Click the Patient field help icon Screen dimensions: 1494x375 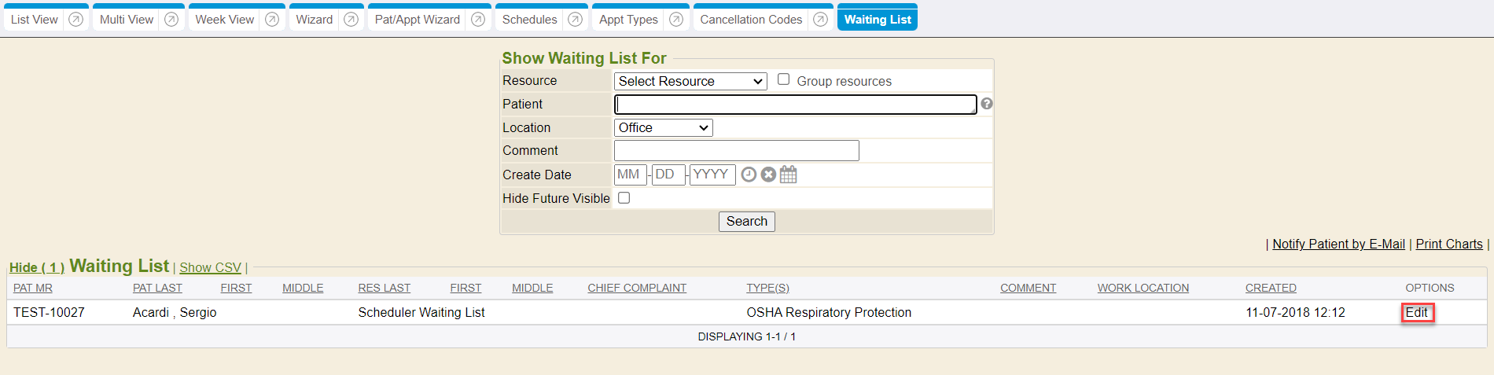[x=987, y=104]
